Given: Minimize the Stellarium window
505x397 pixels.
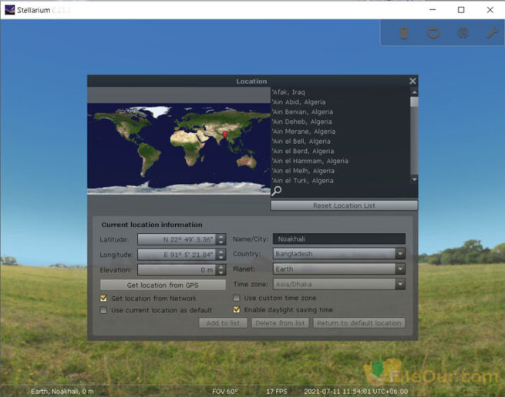Looking at the screenshot, I should pos(433,10).
